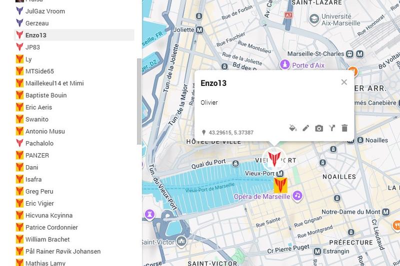This screenshot has height=266, width=400.
Task: Open the Université Aix-Marseille pin
Action: [314, 19]
